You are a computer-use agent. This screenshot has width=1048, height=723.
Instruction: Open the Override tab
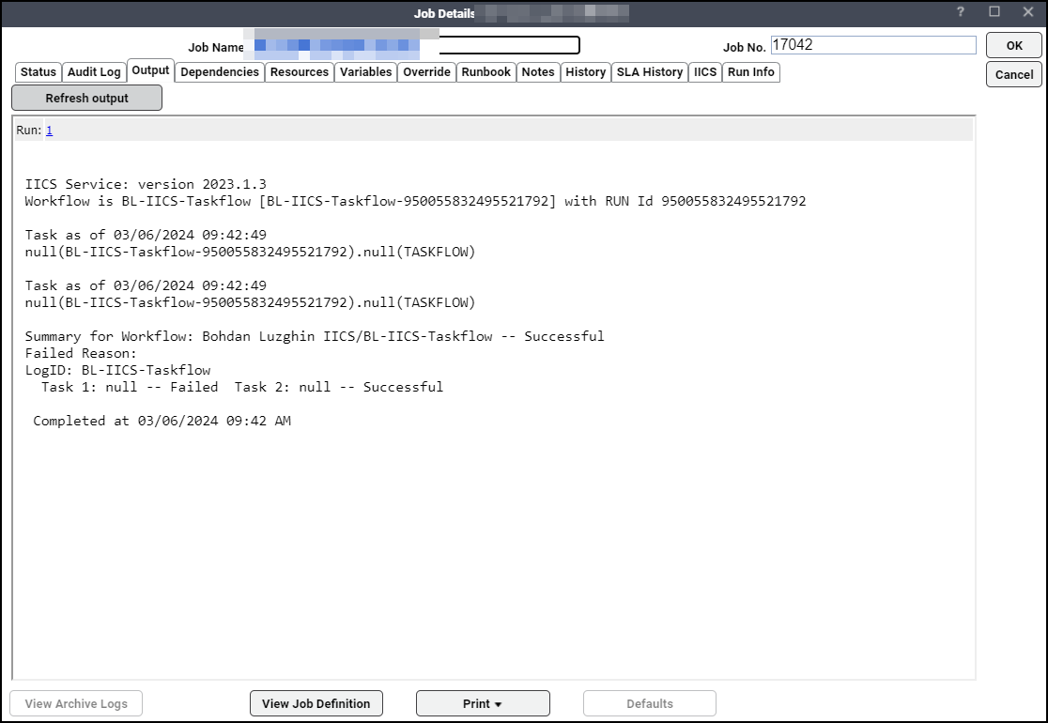427,72
